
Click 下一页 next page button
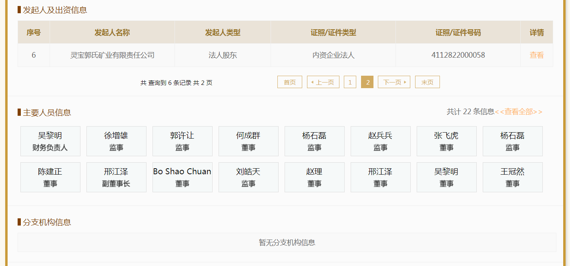click(x=394, y=82)
